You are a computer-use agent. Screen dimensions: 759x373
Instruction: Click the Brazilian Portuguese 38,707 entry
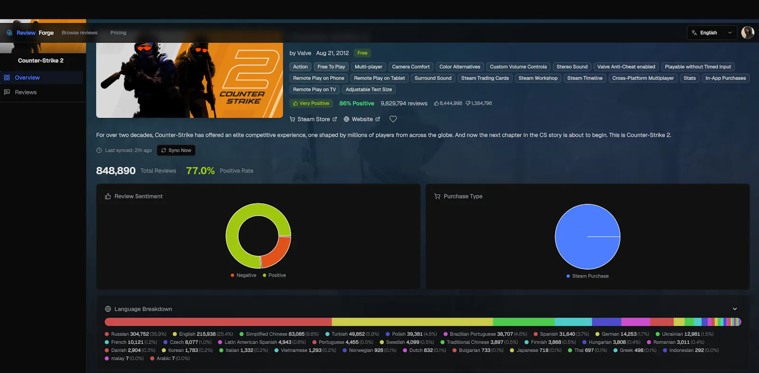(485, 334)
